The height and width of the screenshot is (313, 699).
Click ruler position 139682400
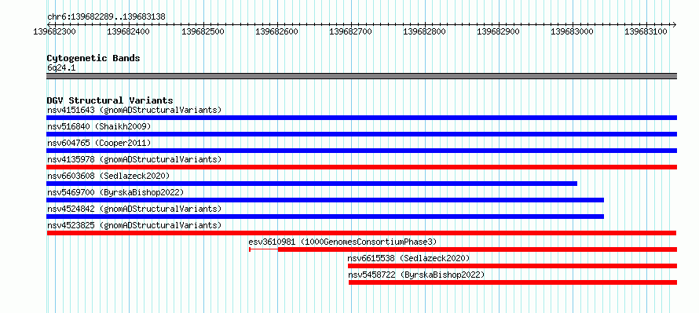(129, 31)
